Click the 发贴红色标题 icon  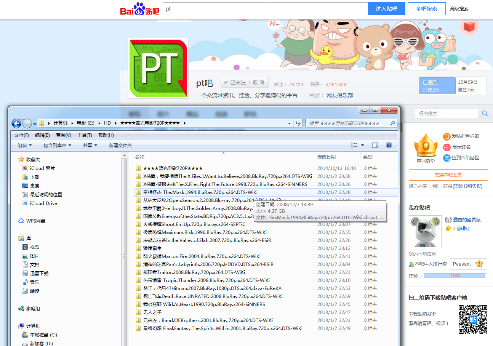(447, 136)
